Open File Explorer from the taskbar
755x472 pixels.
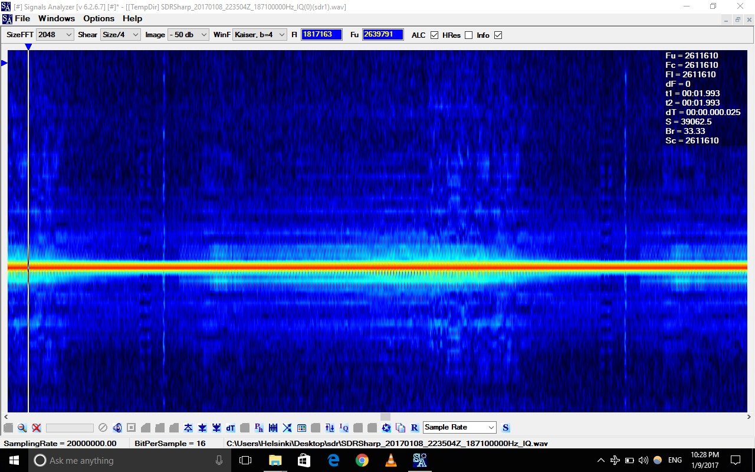click(x=275, y=460)
